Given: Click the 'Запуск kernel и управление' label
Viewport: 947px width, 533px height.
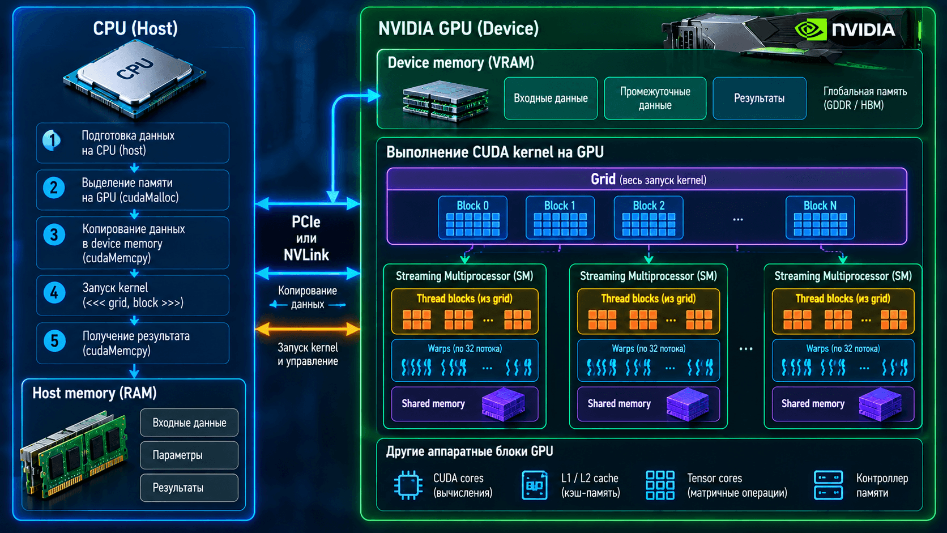Looking at the screenshot, I should click(308, 354).
